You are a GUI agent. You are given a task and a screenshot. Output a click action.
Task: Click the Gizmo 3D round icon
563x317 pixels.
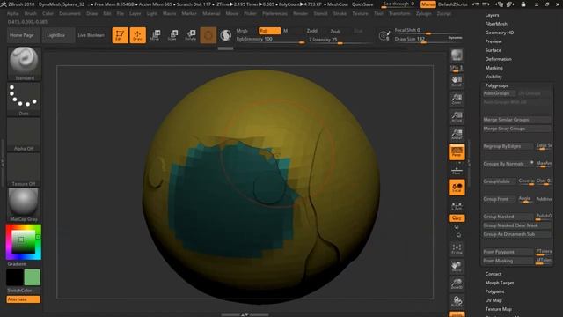(208, 35)
